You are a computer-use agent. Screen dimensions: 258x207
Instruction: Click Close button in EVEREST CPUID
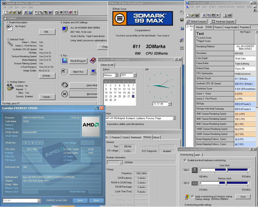96,201
